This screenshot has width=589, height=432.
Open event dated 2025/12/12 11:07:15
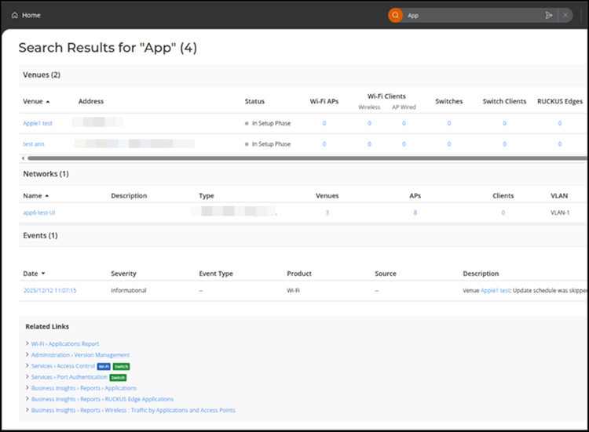click(49, 291)
